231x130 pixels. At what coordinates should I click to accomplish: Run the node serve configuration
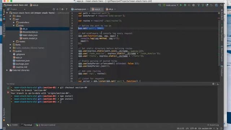pyautogui.click(x=181, y=5)
